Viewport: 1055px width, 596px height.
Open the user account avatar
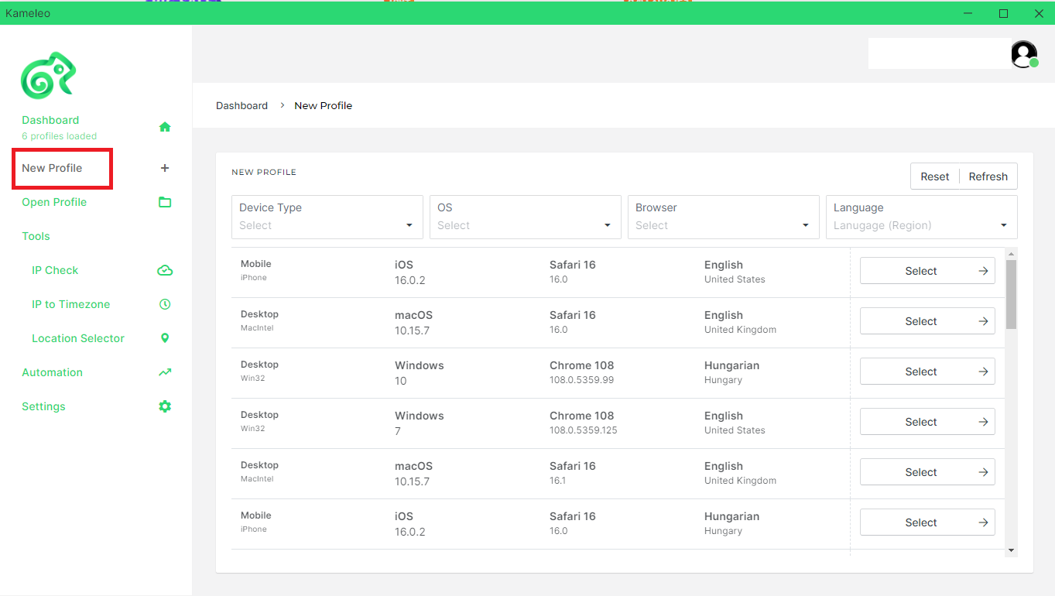pos(1024,54)
